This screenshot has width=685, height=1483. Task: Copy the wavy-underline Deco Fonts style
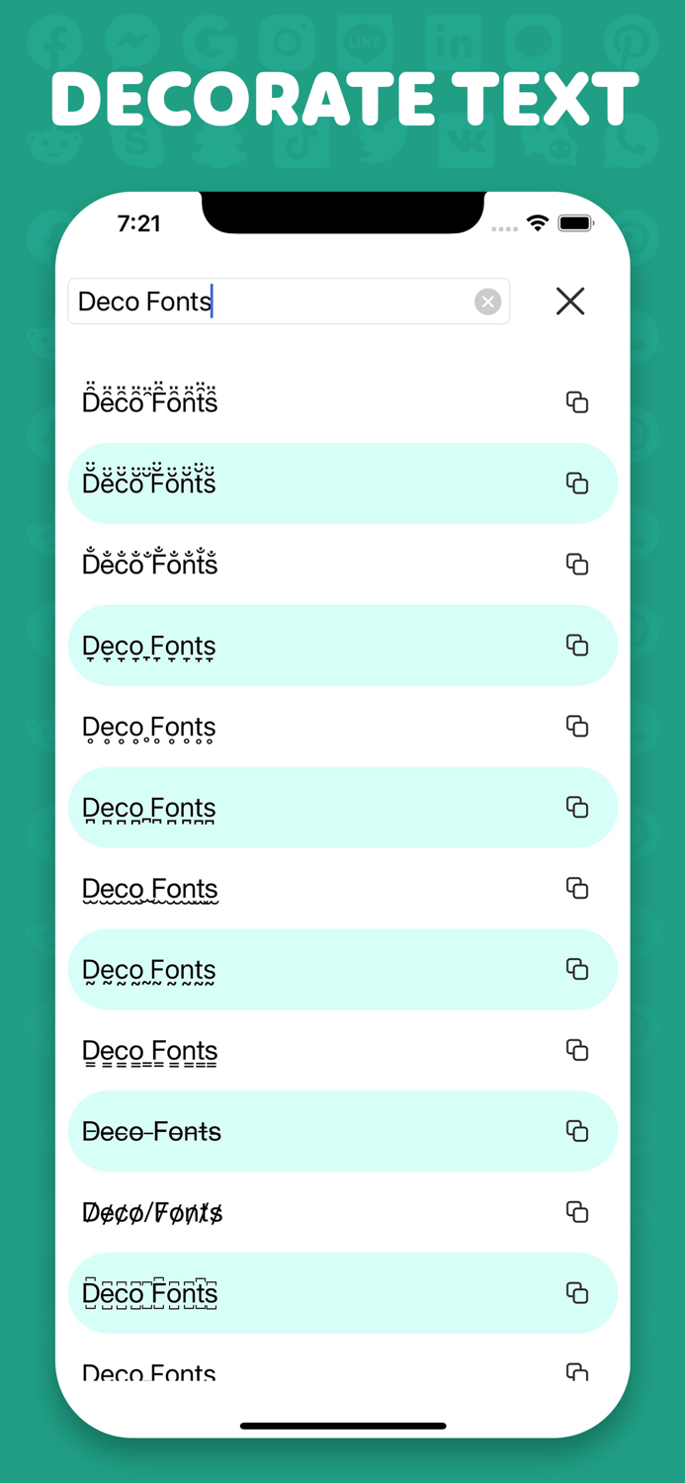(x=576, y=888)
